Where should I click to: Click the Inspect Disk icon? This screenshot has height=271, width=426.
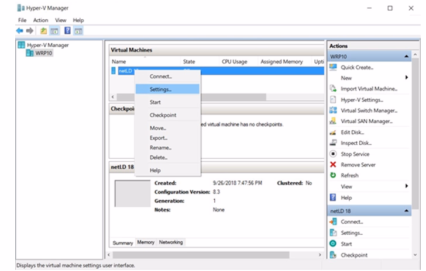[333, 143]
